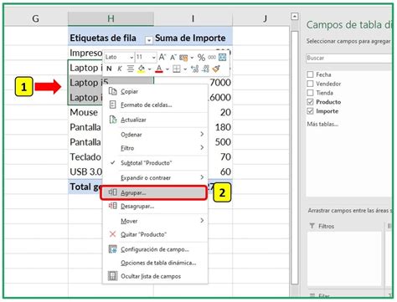Screen dimensions: 397x302
Task: Click the Formato de celdas icon
Action: coord(112,105)
